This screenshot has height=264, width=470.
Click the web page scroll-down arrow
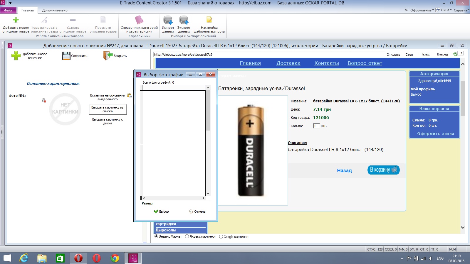click(x=463, y=227)
